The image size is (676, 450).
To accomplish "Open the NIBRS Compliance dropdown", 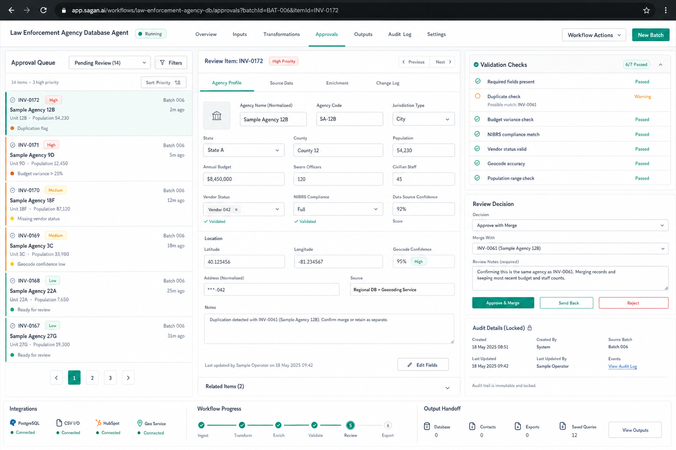I will 338,209.
